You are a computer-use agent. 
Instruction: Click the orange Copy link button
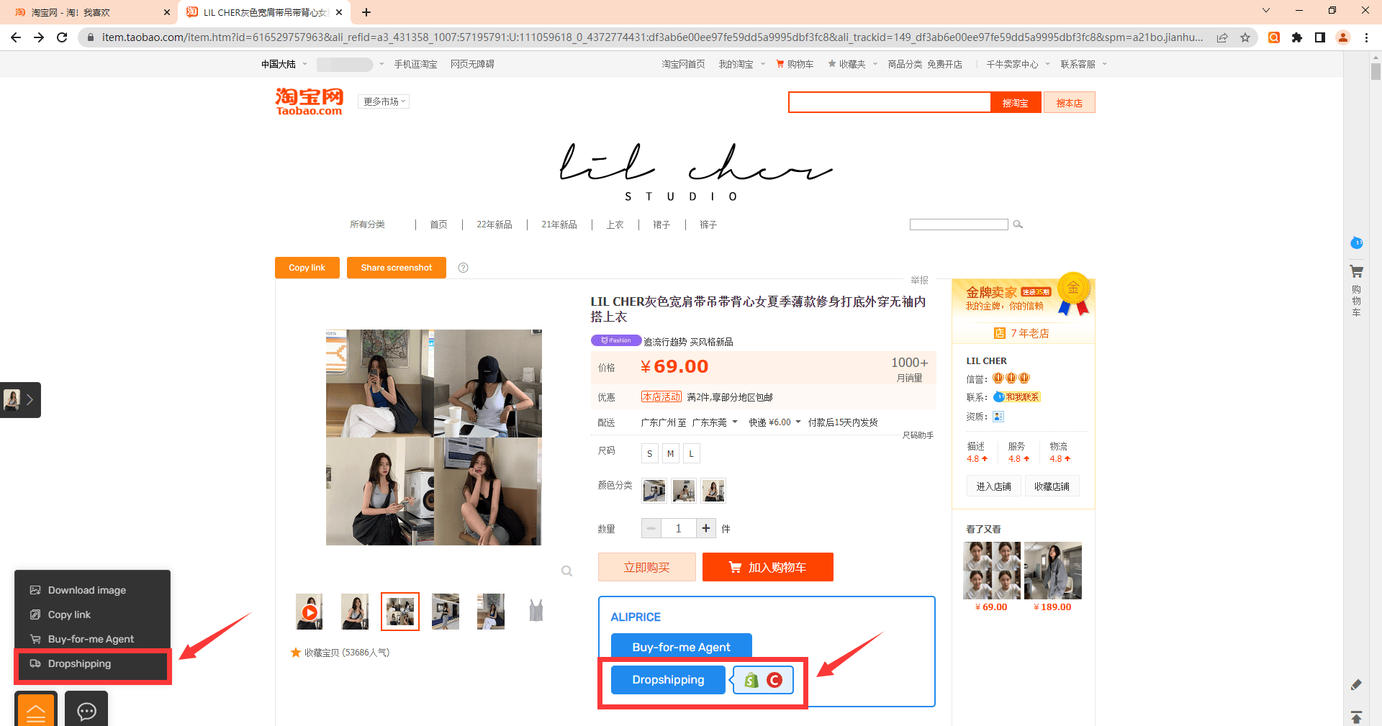pos(307,268)
